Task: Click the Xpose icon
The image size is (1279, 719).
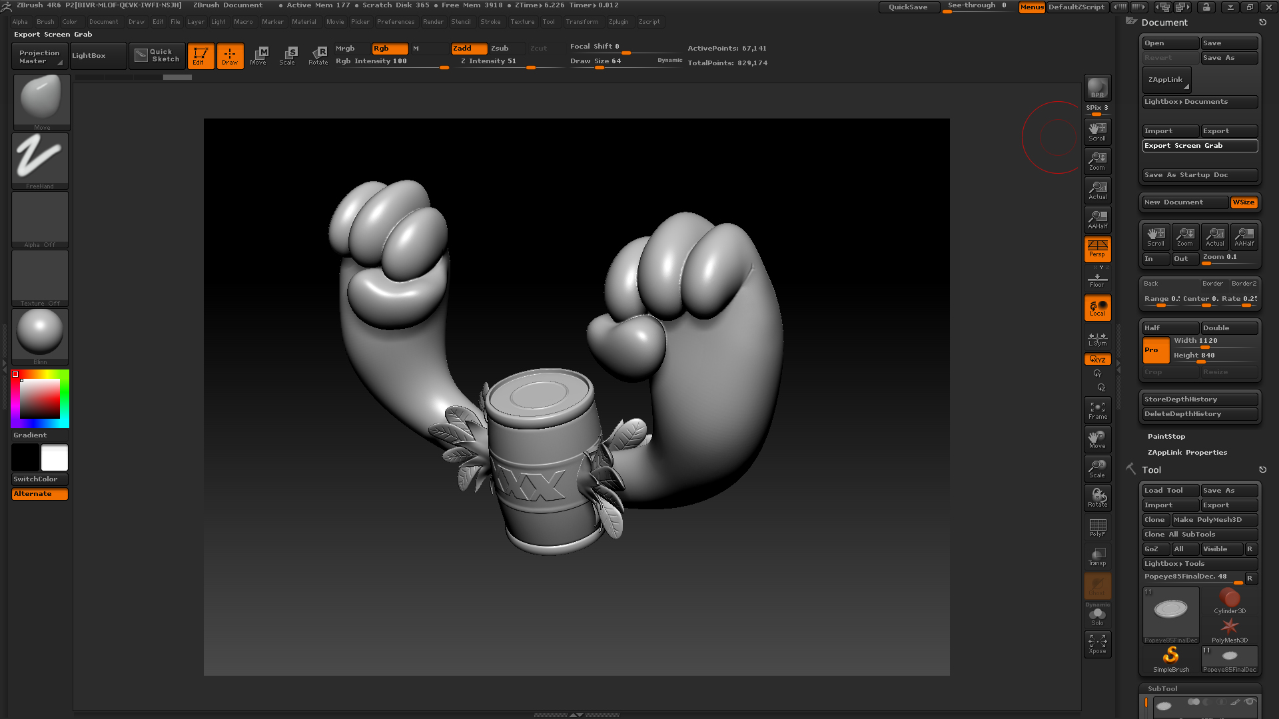Action: click(x=1097, y=644)
